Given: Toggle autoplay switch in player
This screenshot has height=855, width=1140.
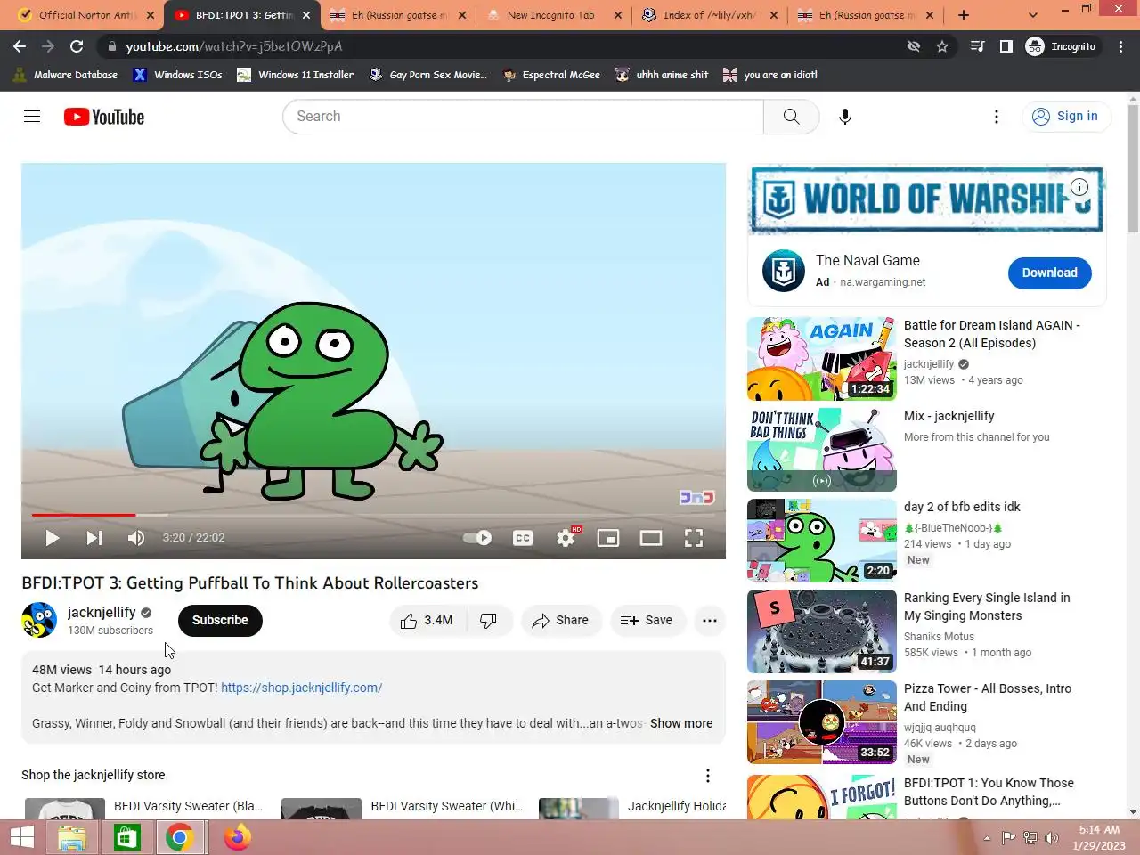Looking at the screenshot, I should click(477, 538).
